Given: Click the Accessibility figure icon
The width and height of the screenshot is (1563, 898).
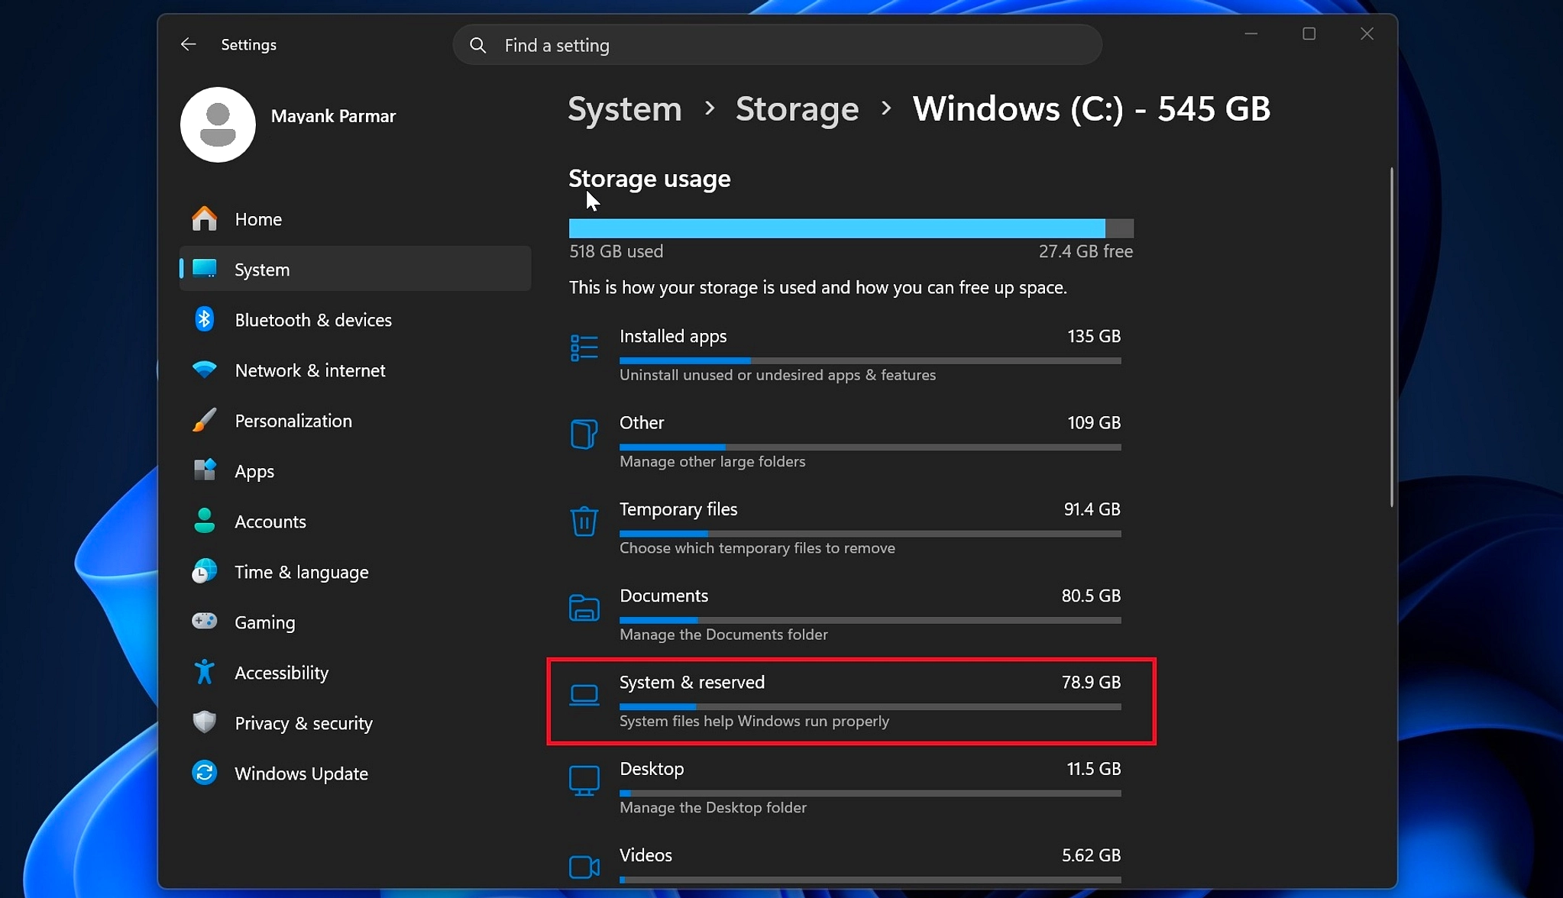Looking at the screenshot, I should [204, 672].
